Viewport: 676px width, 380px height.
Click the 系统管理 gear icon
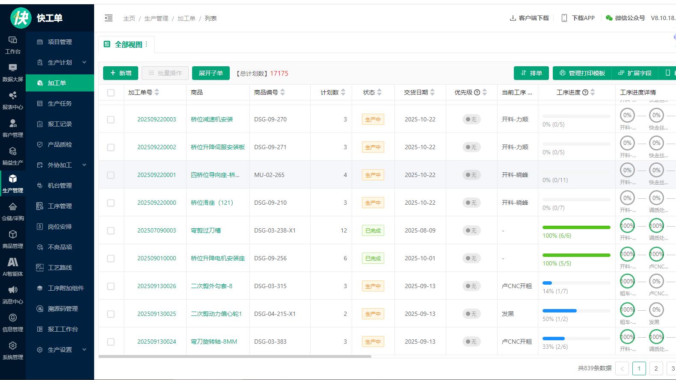[13, 346]
